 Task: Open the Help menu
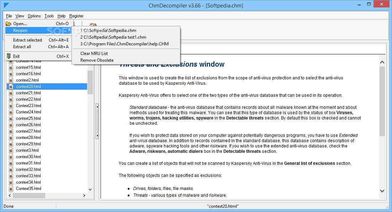[x=62, y=16]
